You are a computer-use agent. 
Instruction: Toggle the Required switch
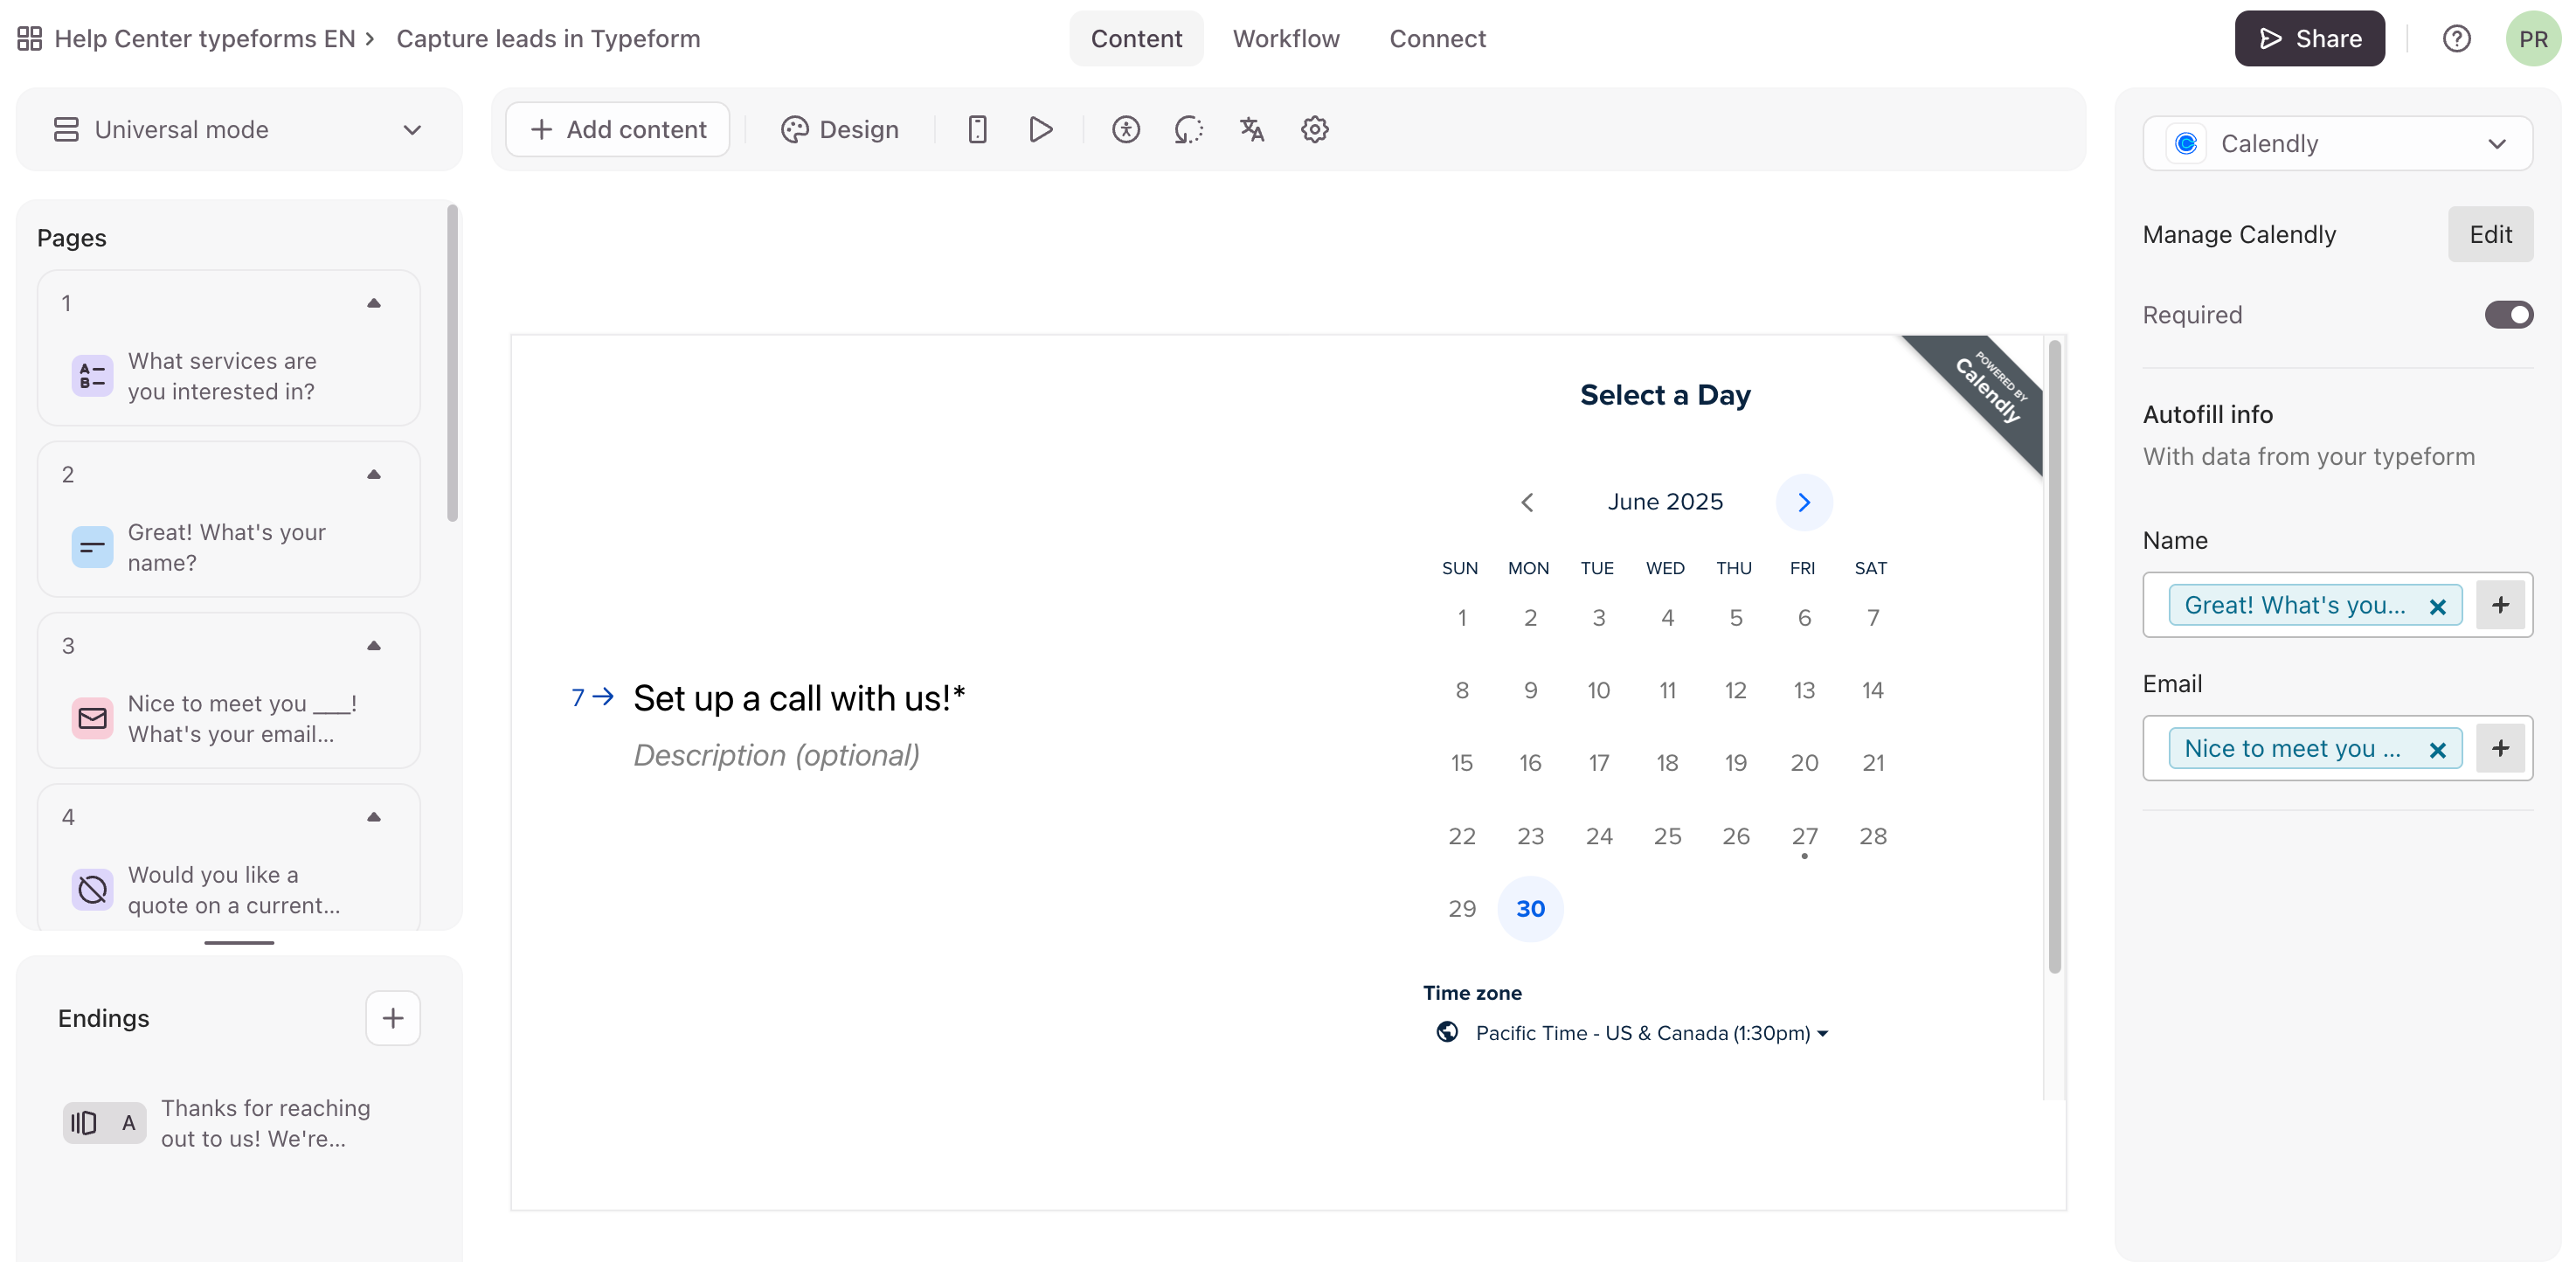(x=2507, y=315)
